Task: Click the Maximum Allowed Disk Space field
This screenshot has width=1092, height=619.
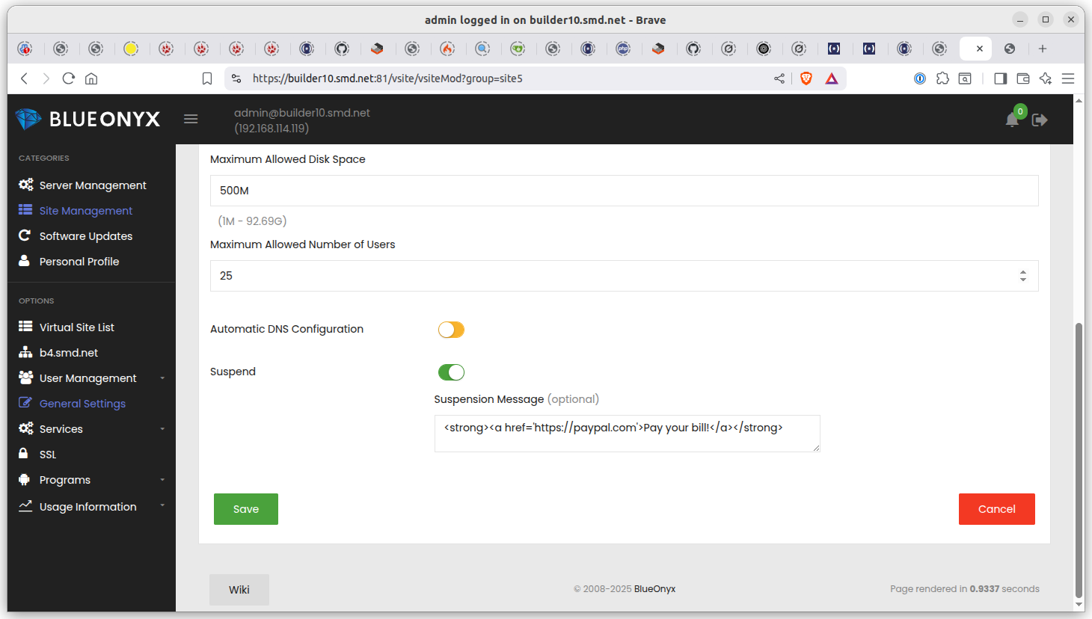Action: 625,191
